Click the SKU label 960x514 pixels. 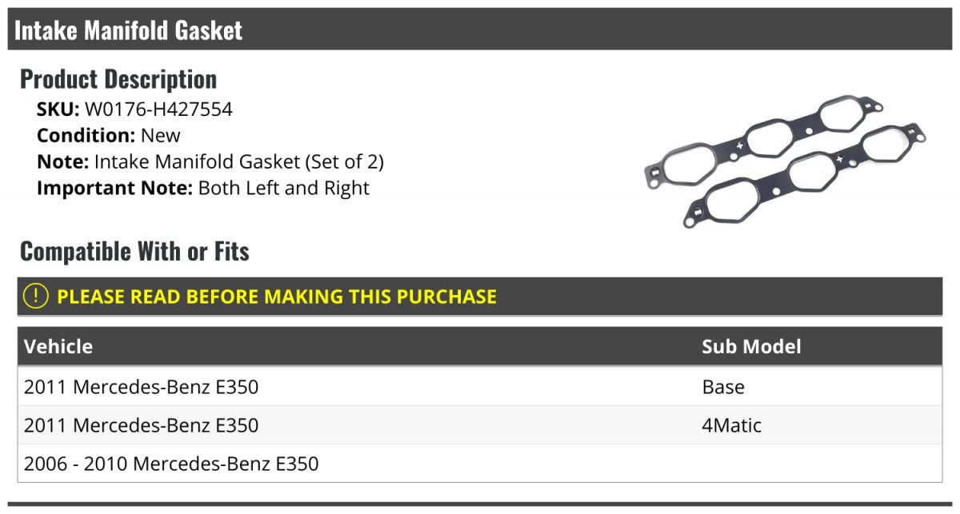[x=58, y=110]
